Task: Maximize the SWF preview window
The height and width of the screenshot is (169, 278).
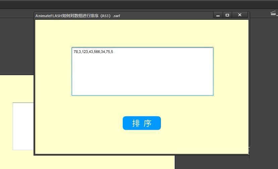Action: [x=227, y=15]
